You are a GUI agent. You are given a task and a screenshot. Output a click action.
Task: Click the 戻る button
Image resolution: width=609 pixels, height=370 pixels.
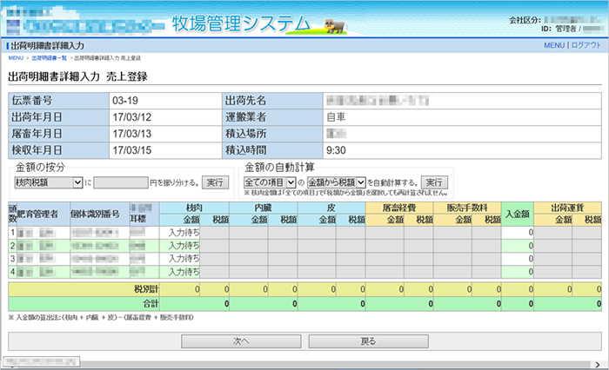tap(368, 341)
